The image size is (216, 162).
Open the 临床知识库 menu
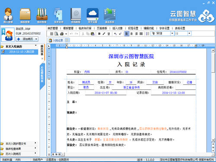click(85, 28)
